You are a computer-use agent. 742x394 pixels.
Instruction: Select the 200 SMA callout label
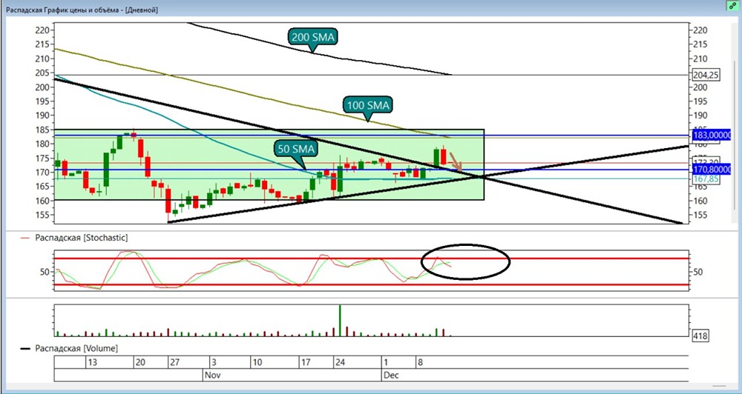[313, 37]
